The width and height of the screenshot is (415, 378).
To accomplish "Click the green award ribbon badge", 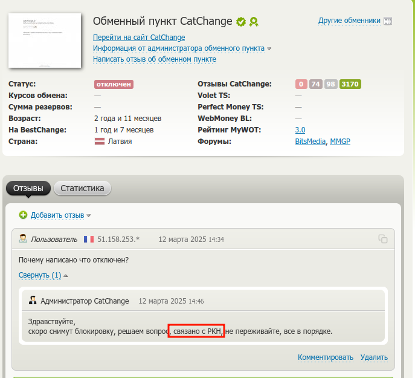I will coord(254,22).
